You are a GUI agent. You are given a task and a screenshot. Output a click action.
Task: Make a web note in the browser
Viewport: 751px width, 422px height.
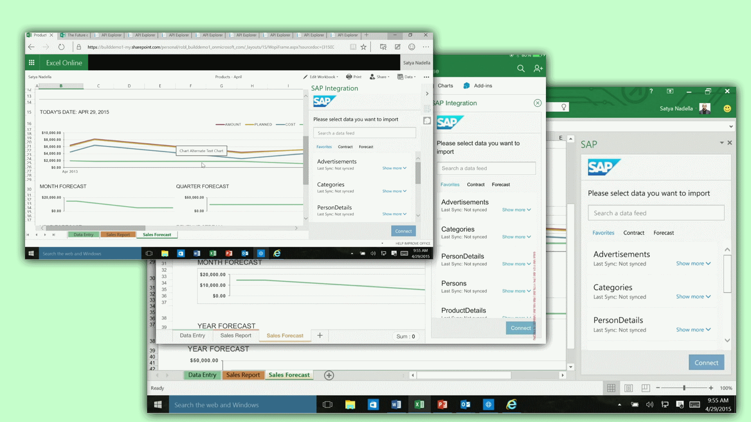point(398,47)
